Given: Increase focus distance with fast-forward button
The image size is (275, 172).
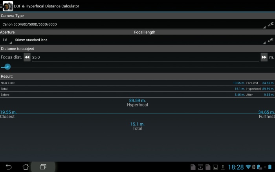Looking at the screenshot, I should click(x=264, y=57).
